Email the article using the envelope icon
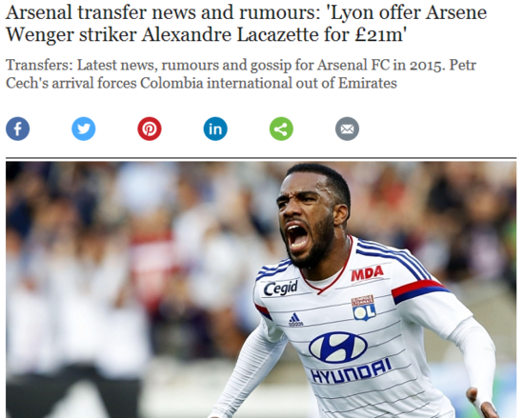Viewport: 524px width, 418px height. pyautogui.click(x=347, y=129)
